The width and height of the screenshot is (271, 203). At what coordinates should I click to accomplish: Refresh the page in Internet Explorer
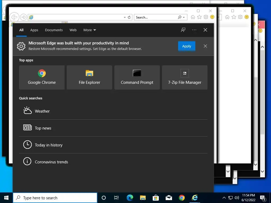pos(129,17)
